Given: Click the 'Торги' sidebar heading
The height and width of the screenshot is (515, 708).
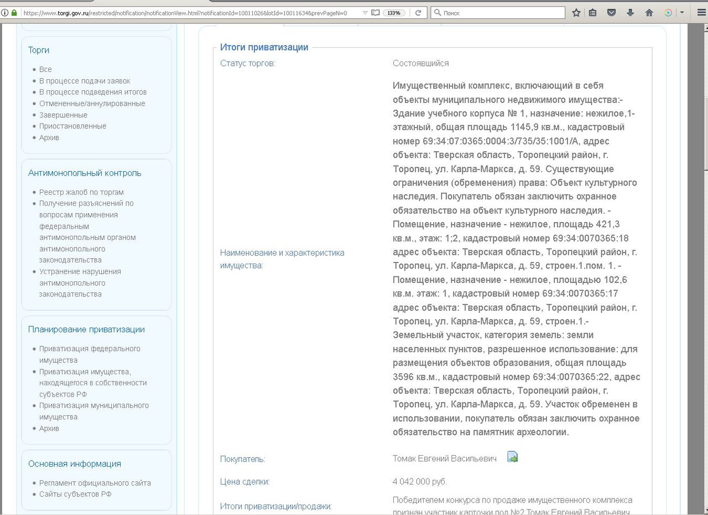Looking at the screenshot, I should coord(39,50).
